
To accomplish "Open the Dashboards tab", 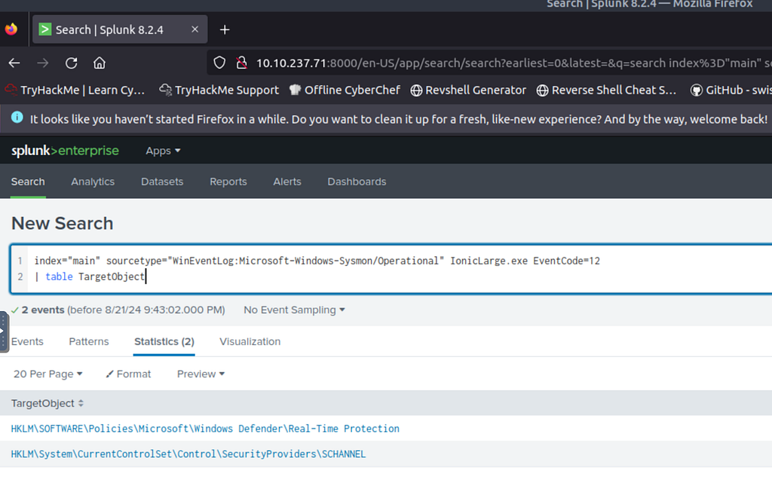I will (357, 181).
